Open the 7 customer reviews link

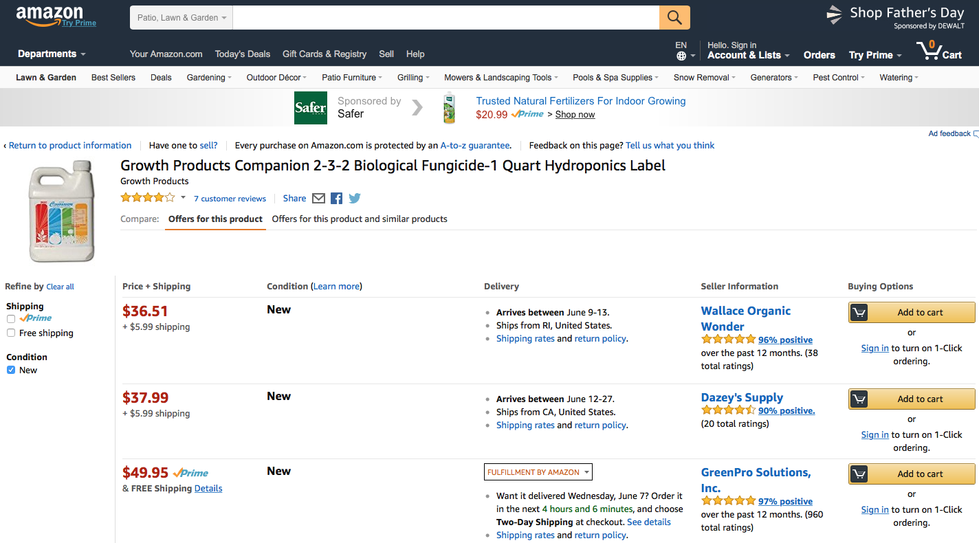click(230, 199)
